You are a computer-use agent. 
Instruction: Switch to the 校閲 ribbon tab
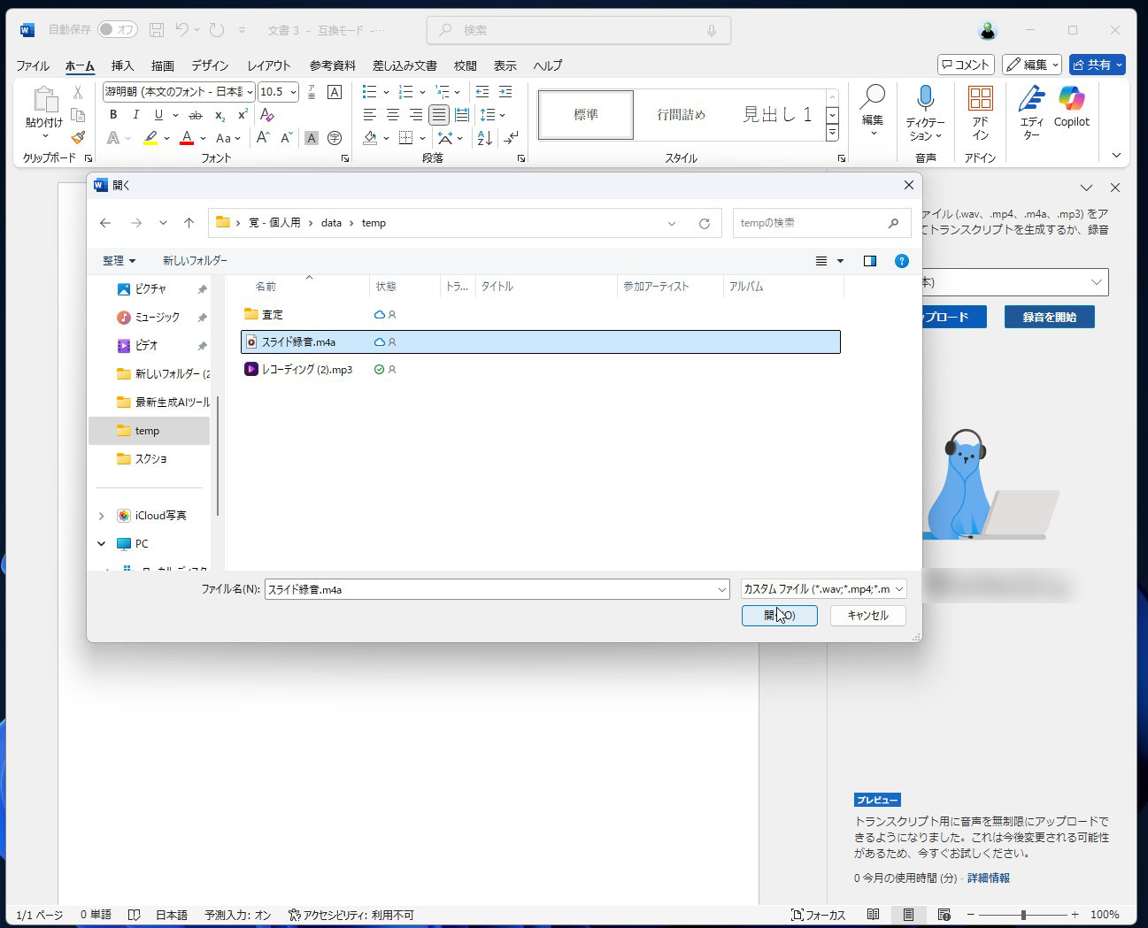[x=465, y=65]
